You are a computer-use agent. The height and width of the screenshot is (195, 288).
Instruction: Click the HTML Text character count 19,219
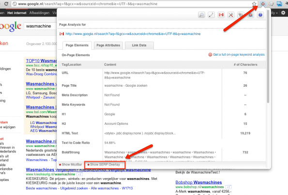(x=245, y=133)
